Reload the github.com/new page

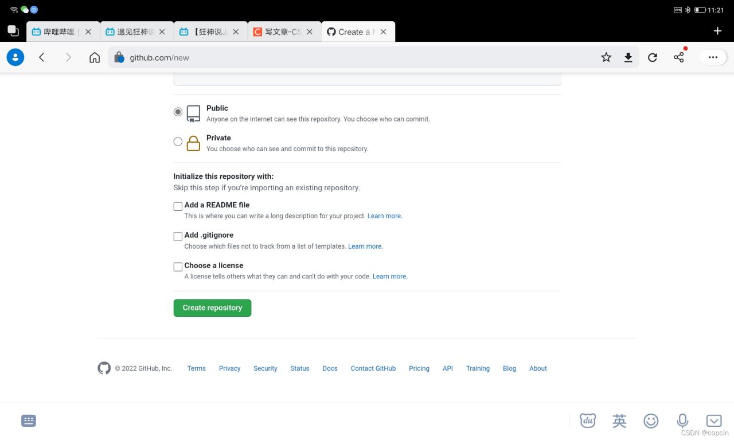click(x=653, y=57)
